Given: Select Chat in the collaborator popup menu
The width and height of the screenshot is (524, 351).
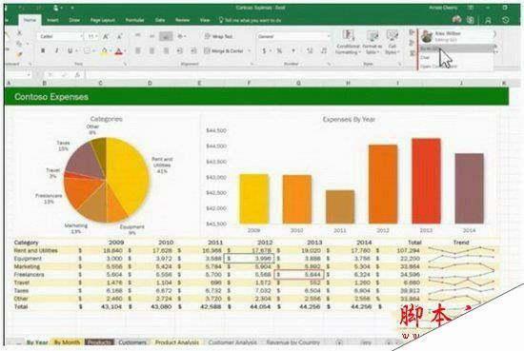Looking at the screenshot, I should tap(425, 57).
